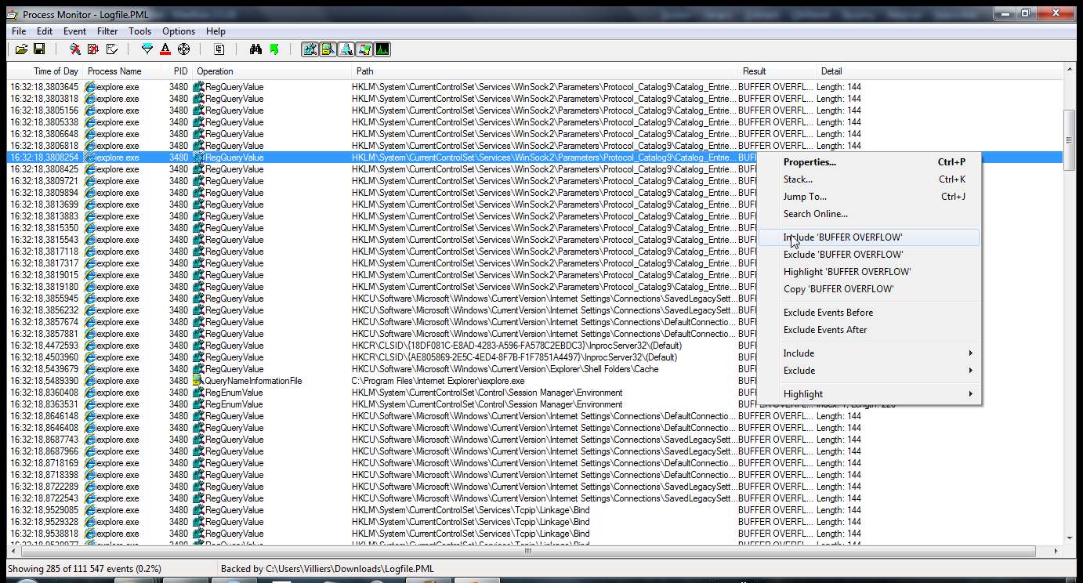Image resolution: width=1083 pixels, height=583 pixels.
Task: Click the path C:\Program Files\Internet Explorer\iexplore.exe
Action: [x=438, y=381]
